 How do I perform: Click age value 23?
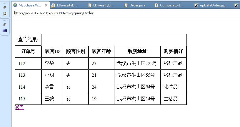pyautogui.click(x=94, y=63)
